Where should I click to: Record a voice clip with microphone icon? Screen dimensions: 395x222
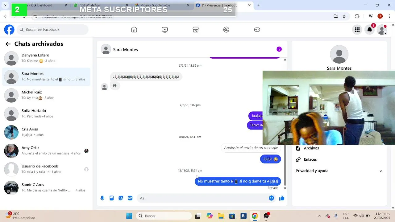[102, 198]
